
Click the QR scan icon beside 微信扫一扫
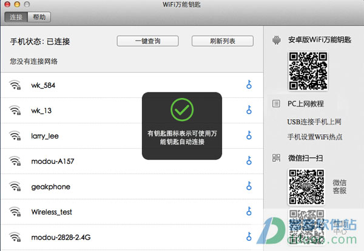pyautogui.click(x=276, y=158)
